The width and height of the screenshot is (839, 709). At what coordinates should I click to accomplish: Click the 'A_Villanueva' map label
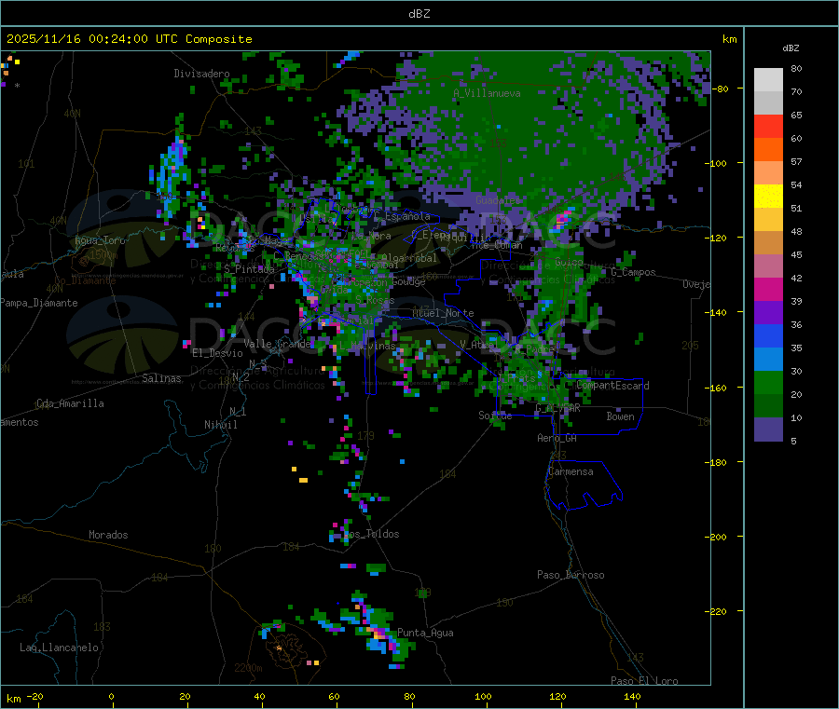pyautogui.click(x=487, y=93)
